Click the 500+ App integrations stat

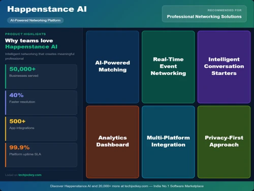point(41,129)
